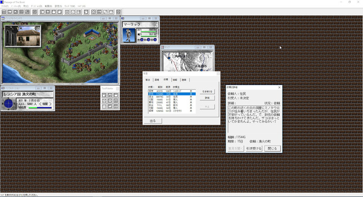Select the 38979G 30日 request row
Image resolution: width=363 pixels, height=197 pixels.
172,97
